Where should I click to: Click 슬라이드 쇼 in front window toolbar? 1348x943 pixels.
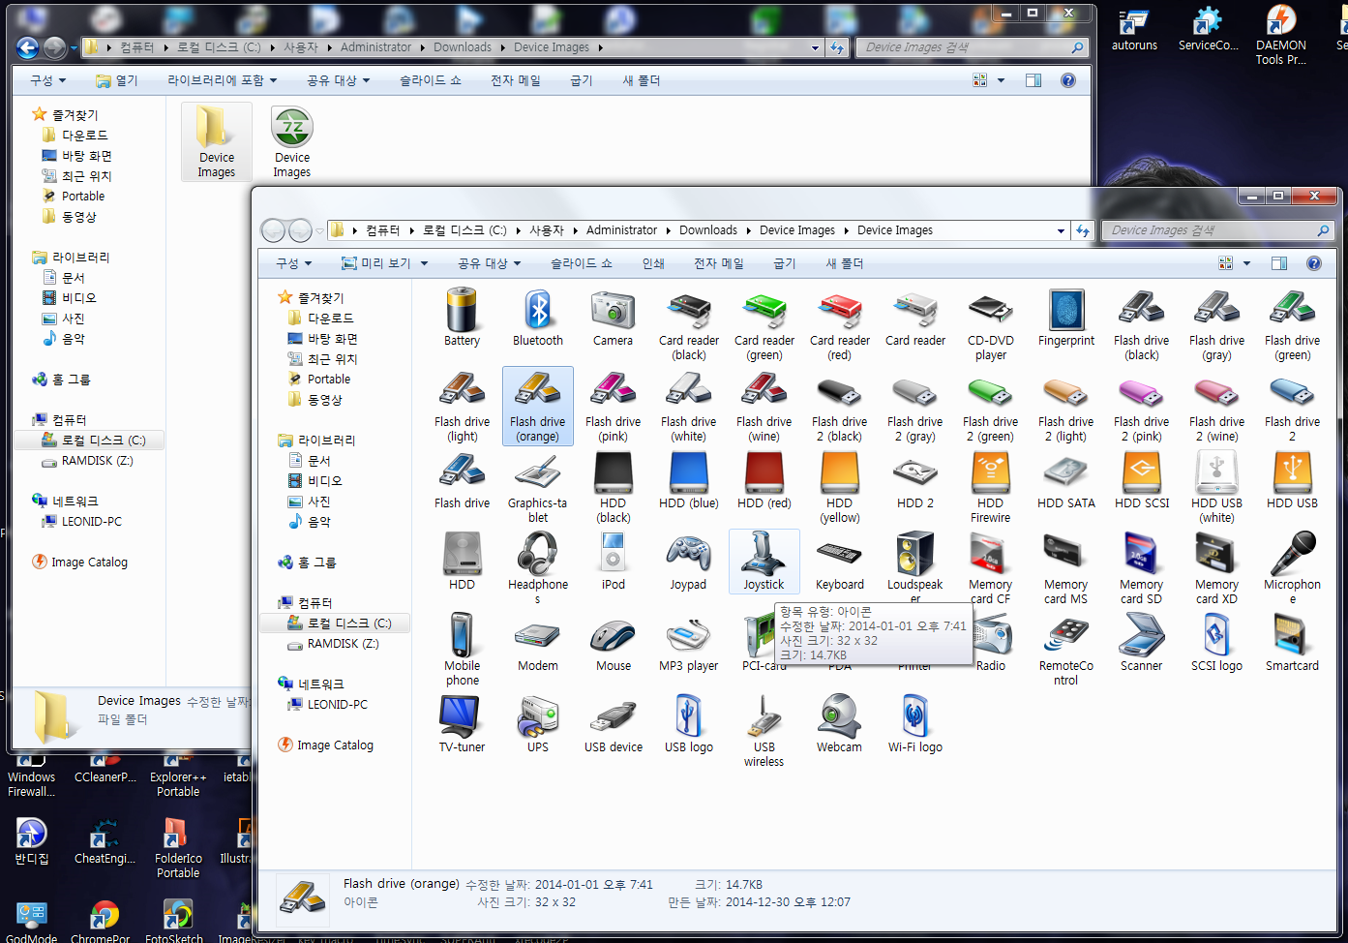(582, 263)
